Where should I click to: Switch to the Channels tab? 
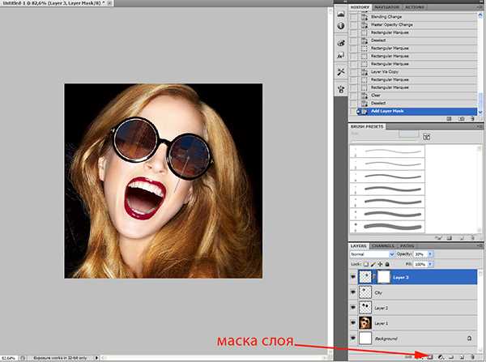click(x=384, y=245)
